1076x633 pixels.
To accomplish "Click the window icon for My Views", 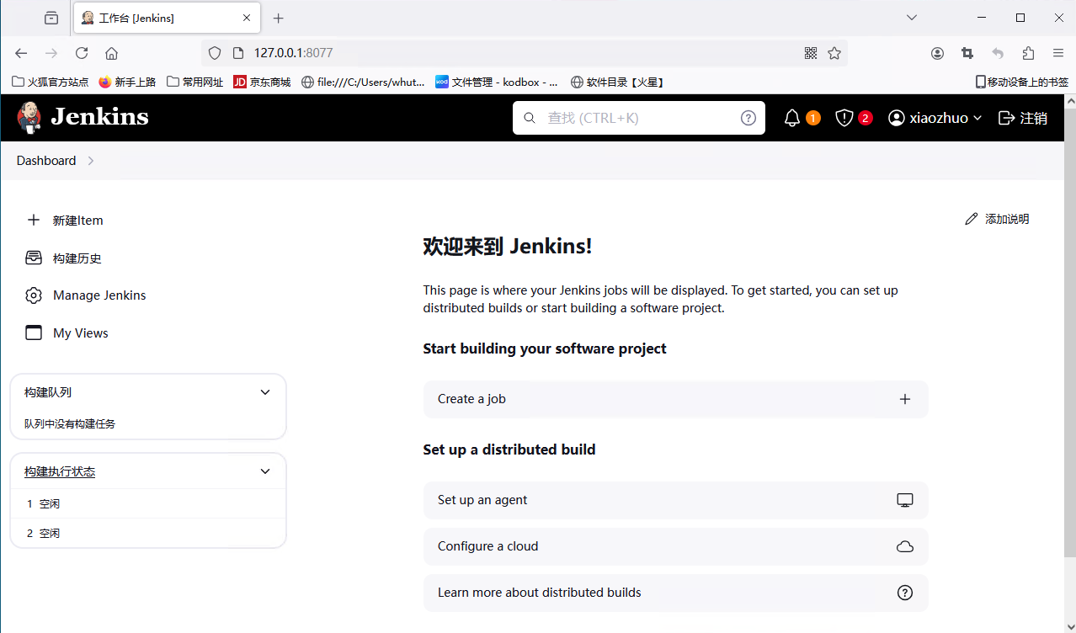I will [x=34, y=332].
